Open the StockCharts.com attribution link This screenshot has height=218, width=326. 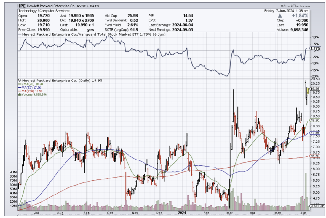click(x=295, y=6)
